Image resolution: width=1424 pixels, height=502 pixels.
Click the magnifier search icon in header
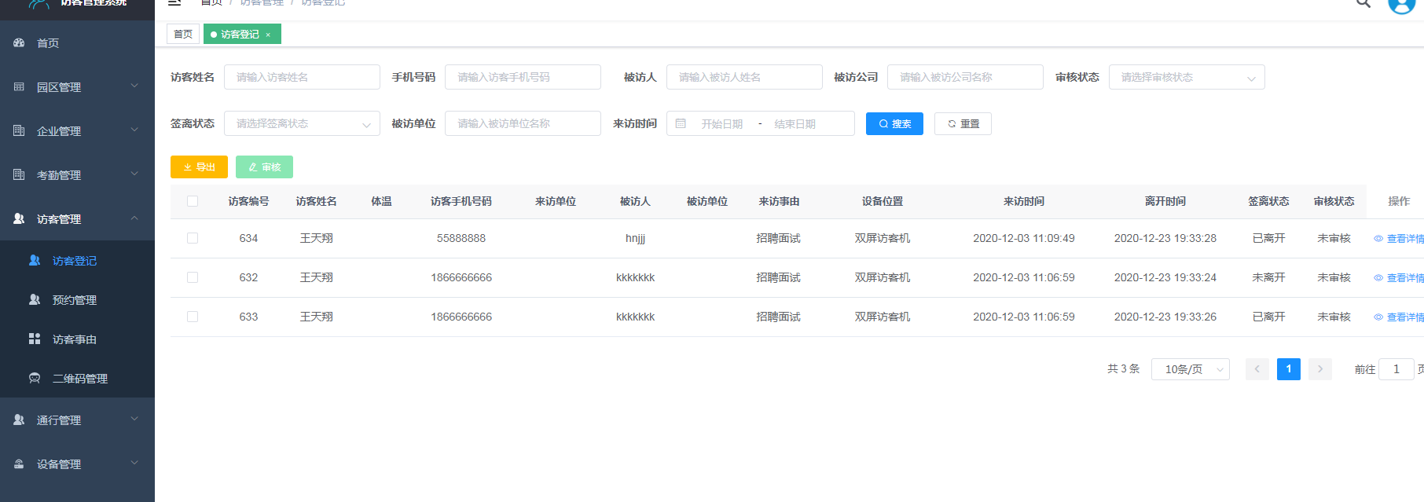[1363, 3]
